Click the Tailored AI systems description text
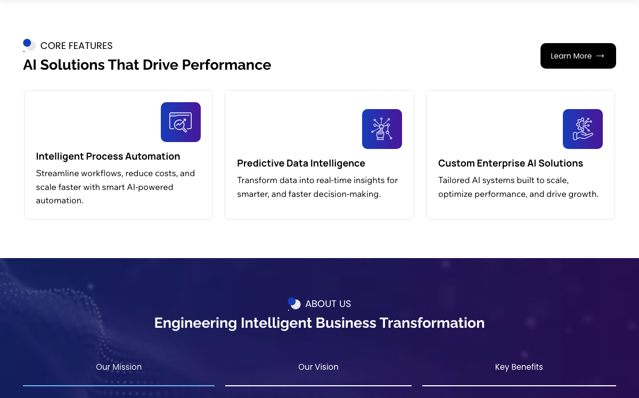This screenshot has height=398, width=639. (518, 187)
